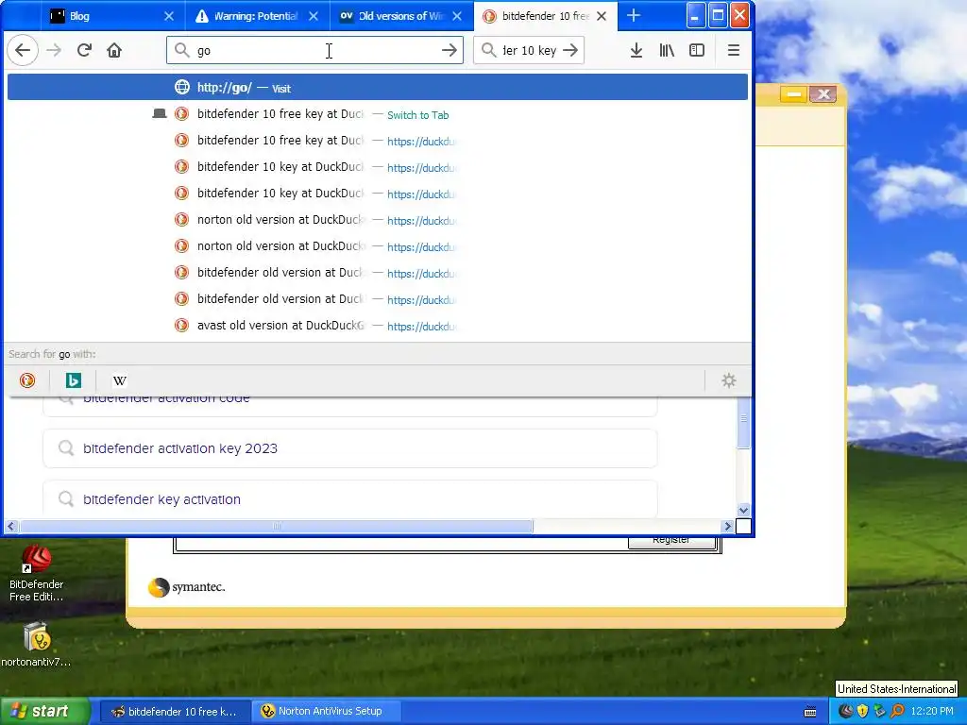
Task: Close the Old versions of Windows tab
Action: 457,16
